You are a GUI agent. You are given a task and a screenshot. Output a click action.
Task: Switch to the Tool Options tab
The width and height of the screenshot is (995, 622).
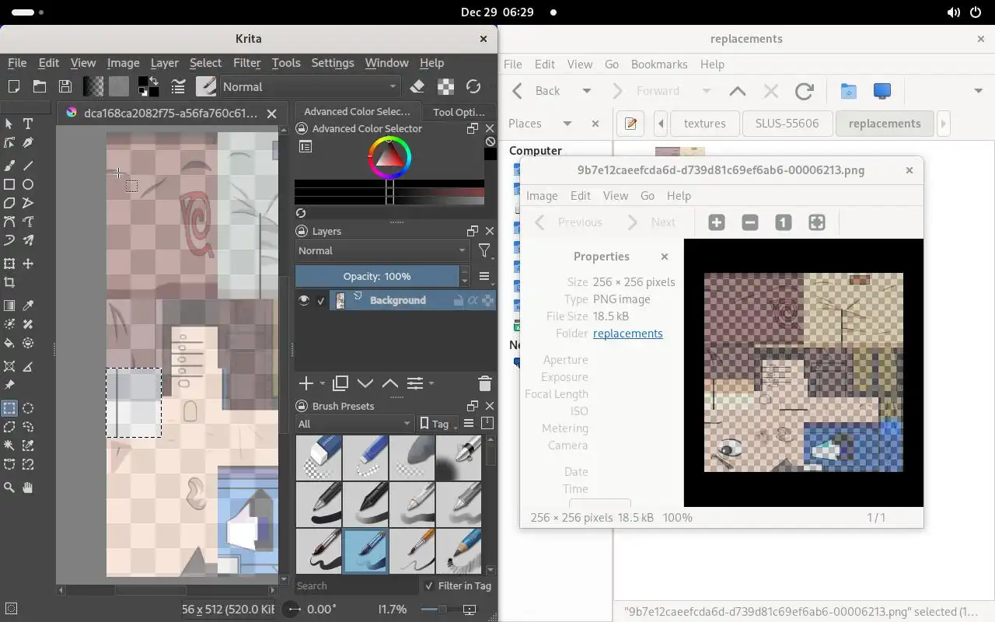(x=459, y=112)
